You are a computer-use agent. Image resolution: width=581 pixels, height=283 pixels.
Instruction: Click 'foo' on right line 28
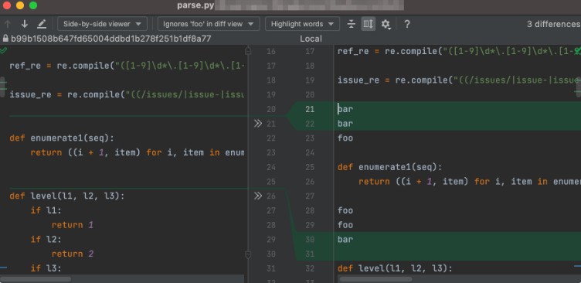tap(345, 210)
